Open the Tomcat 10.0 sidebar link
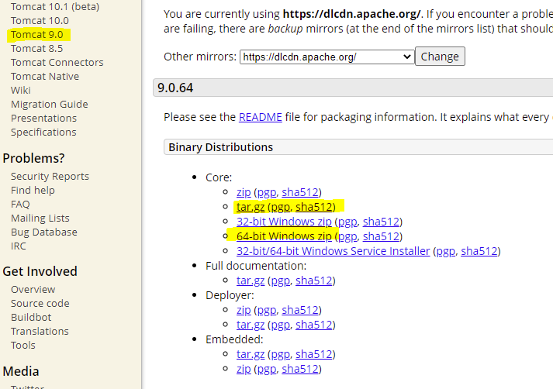Screen dimensions: 553x389 [x=40, y=20]
